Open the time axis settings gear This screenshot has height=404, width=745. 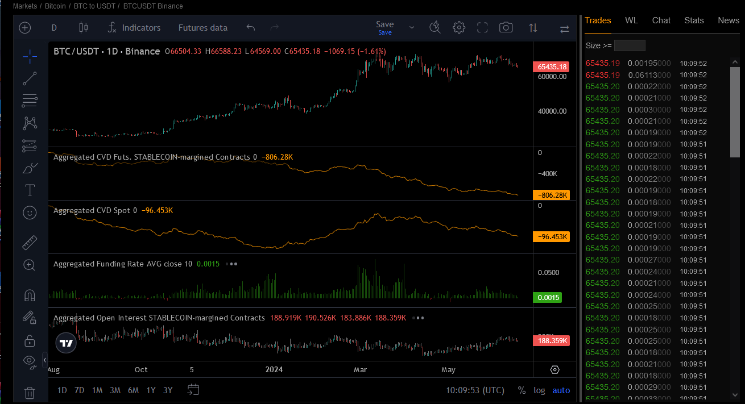tap(555, 370)
